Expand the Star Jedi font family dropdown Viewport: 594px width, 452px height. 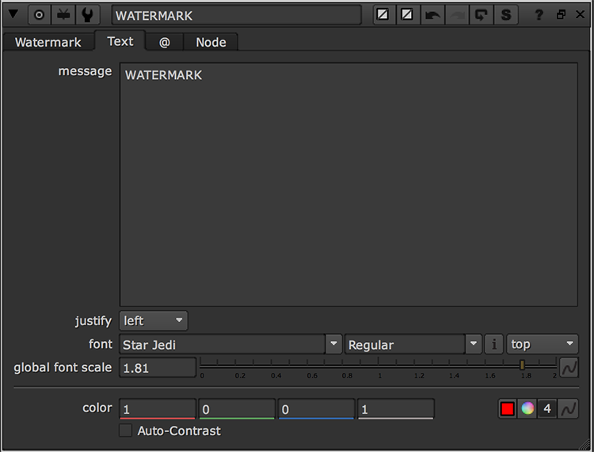point(333,344)
